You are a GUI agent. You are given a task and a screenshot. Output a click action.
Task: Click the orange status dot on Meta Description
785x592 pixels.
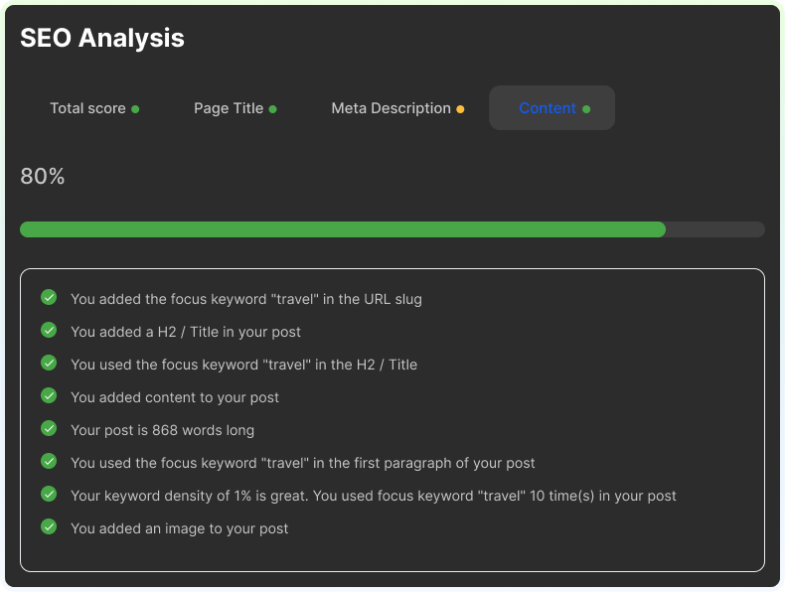pos(460,109)
